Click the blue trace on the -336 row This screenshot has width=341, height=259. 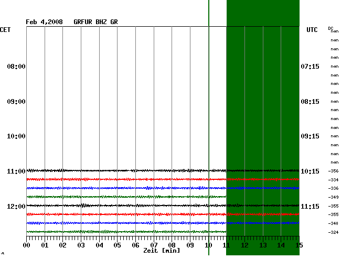[163, 188]
